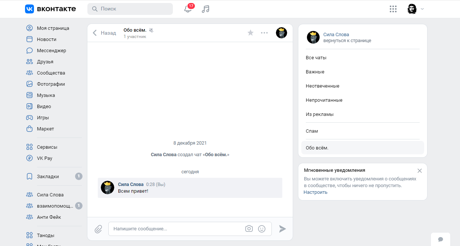Click the camera photo attach icon
Image resolution: width=460 pixels, height=246 pixels.
tap(249, 229)
